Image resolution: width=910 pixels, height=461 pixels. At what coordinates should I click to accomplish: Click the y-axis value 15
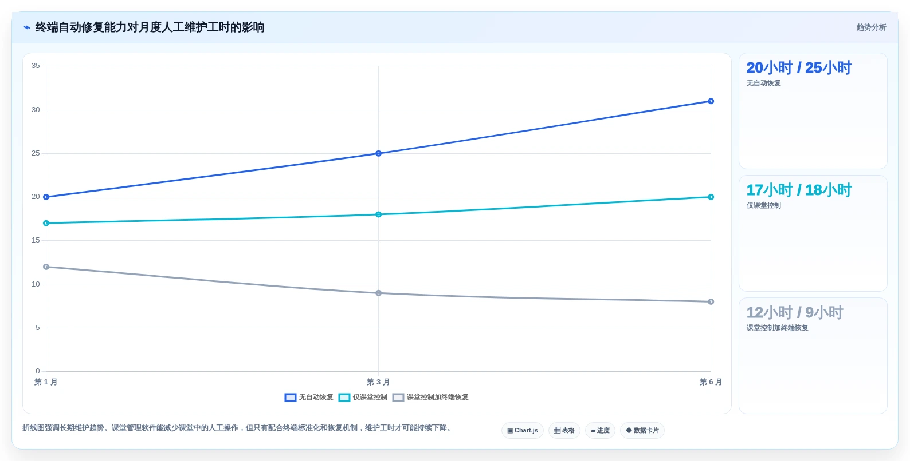36,240
